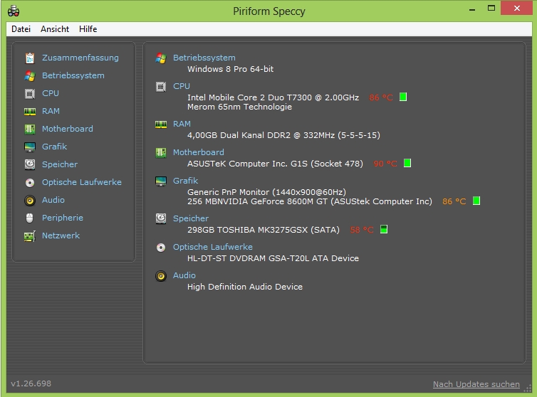The width and height of the screenshot is (537, 397).
Task: Click Motherboard heading in summary panel
Action: [x=198, y=152]
